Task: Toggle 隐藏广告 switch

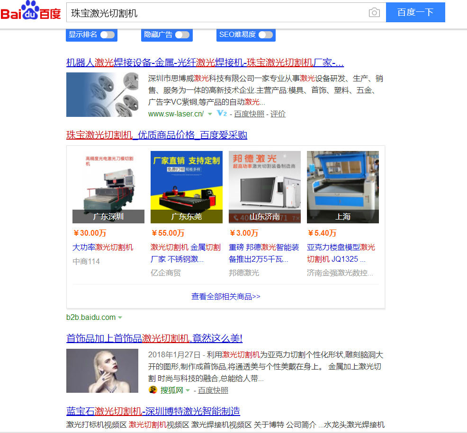Action: click(x=182, y=35)
